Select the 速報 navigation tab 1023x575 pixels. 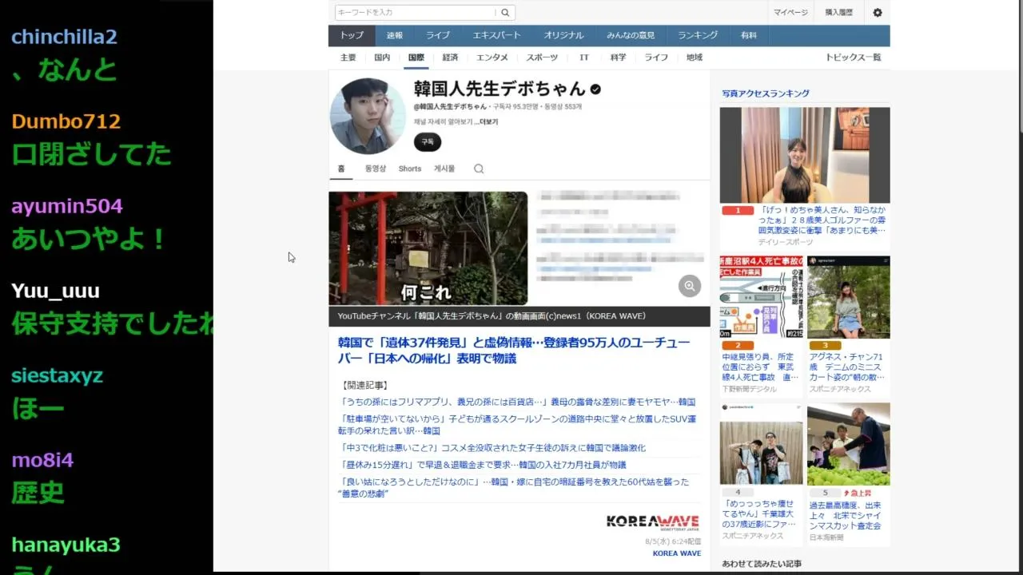tap(395, 35)
